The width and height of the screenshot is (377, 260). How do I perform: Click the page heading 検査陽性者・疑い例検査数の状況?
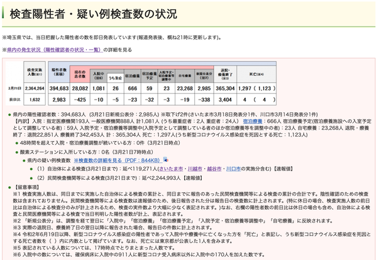[x=93, y=14]
